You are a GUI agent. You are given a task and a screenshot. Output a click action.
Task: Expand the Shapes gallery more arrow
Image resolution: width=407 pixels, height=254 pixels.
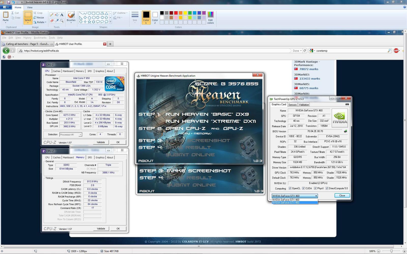tap(110, 22)
